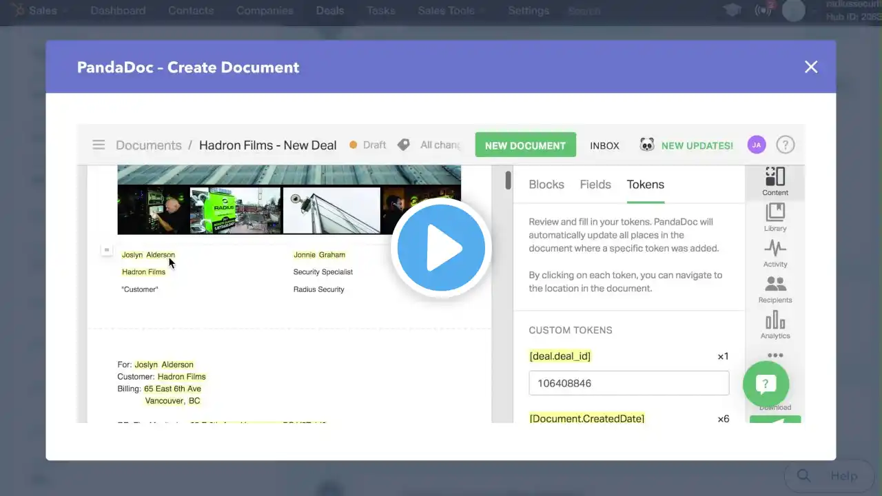Click the JA user avatar
Image resolution: width=882 pixels, height=496 pixels.
pos(757,145)
